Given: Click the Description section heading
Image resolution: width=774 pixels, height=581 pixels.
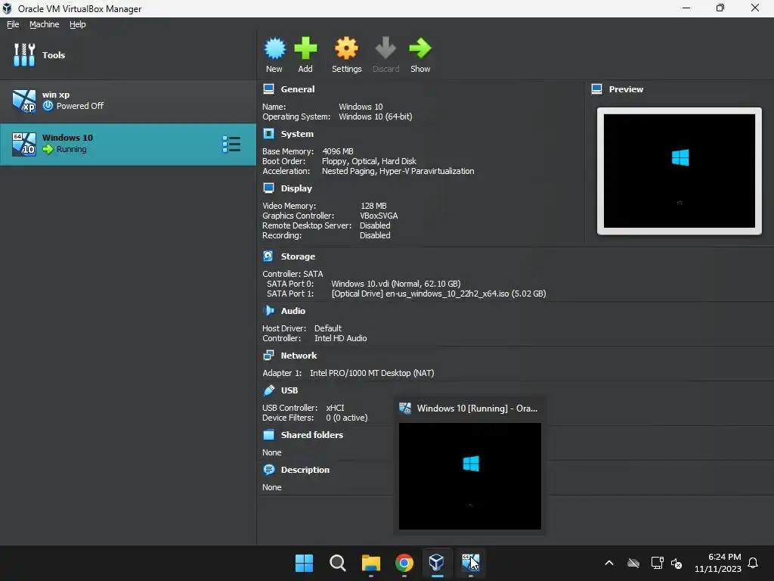Looking at the screenshot, I should coord(305,470).
